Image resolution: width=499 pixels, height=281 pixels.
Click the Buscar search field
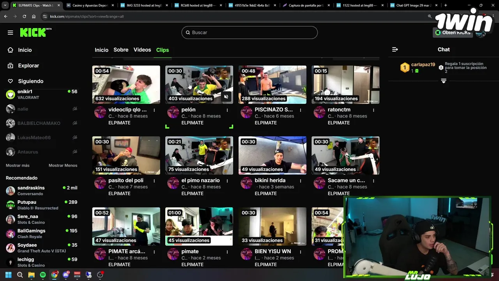249,32
